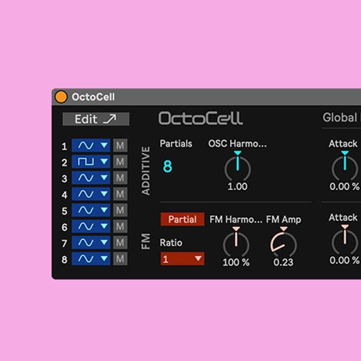Click the OSC Harmonics knob

[x=238, y=168]
